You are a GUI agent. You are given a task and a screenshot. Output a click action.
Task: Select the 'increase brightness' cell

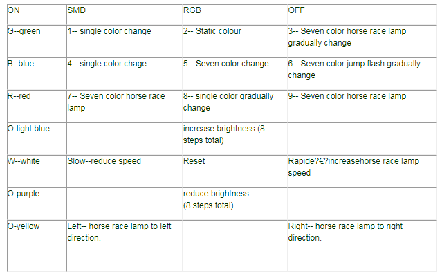pyautogui.click(x=235, y=139)
